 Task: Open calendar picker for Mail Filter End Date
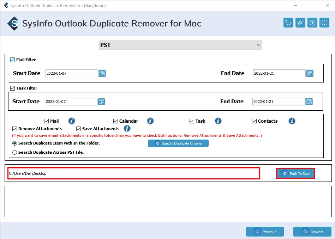pyautogui.click(x=310, y=73)
